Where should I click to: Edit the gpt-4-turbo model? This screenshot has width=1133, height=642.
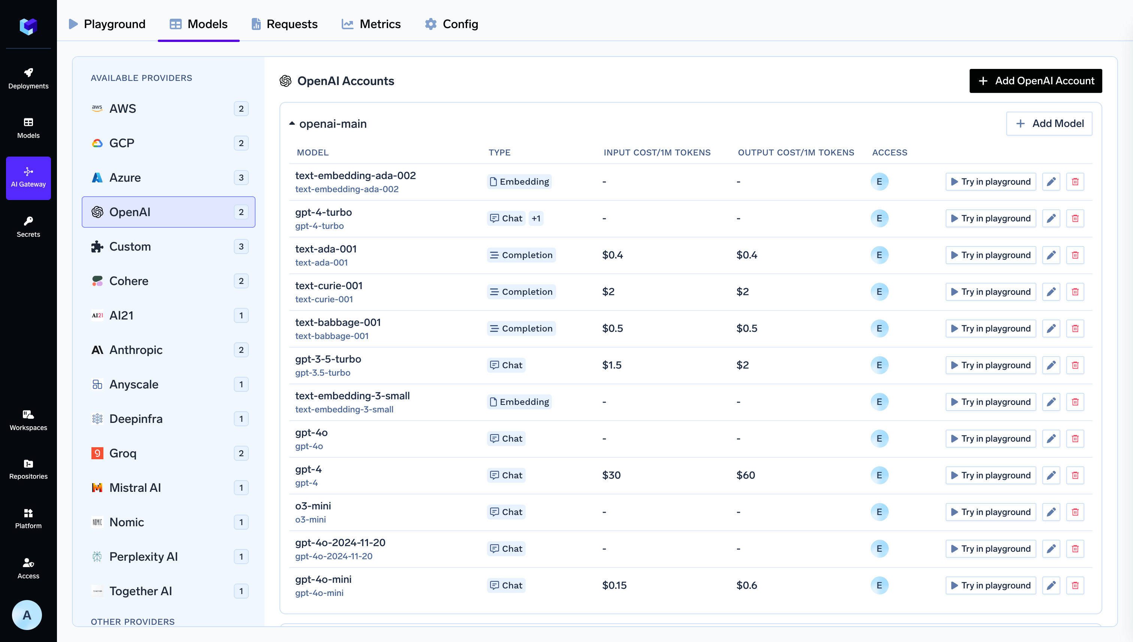pyautogui.click(x=1051, y=218)
